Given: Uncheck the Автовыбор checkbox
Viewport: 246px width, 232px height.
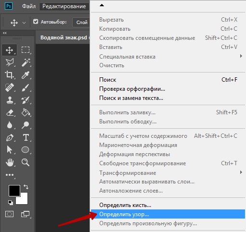Looking at the screenshot, I should (x=36, y=22).
